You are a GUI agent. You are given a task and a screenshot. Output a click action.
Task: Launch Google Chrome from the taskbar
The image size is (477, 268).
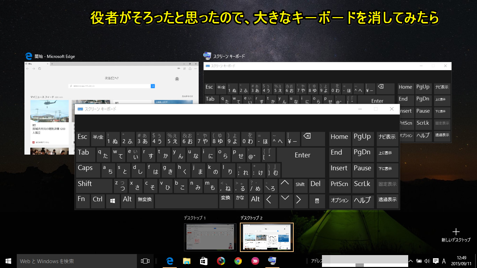238,261
